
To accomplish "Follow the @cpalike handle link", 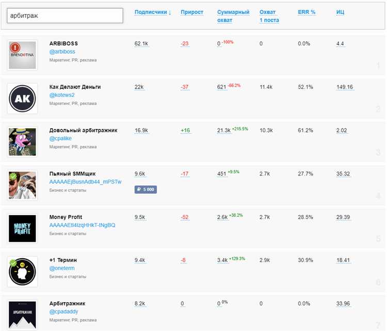I will (60, 138).
